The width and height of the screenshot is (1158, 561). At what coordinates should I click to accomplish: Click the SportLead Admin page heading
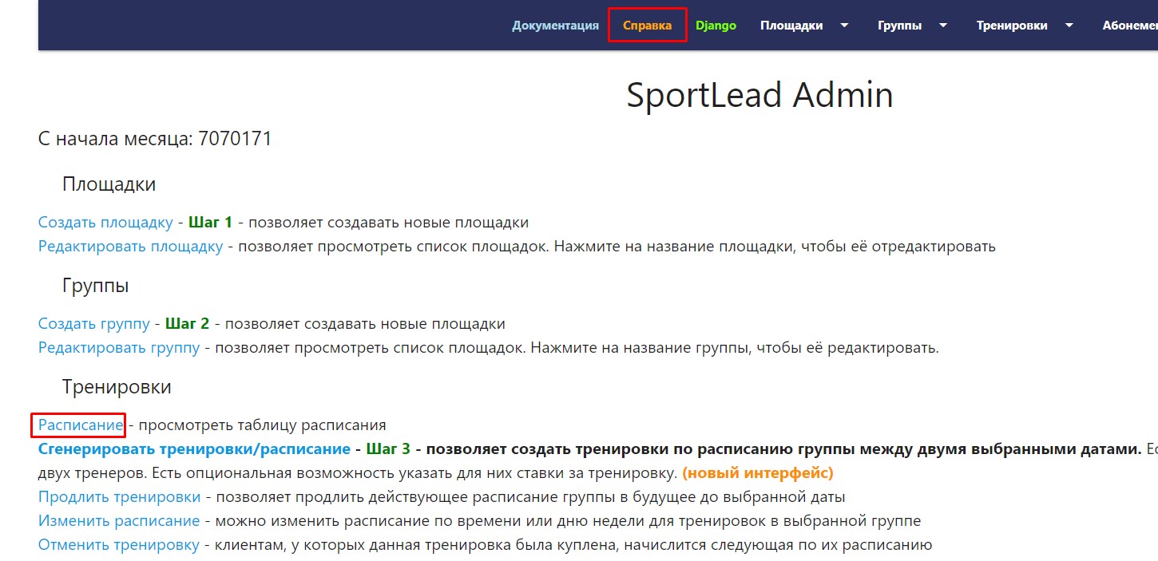(x=759, y=96)
